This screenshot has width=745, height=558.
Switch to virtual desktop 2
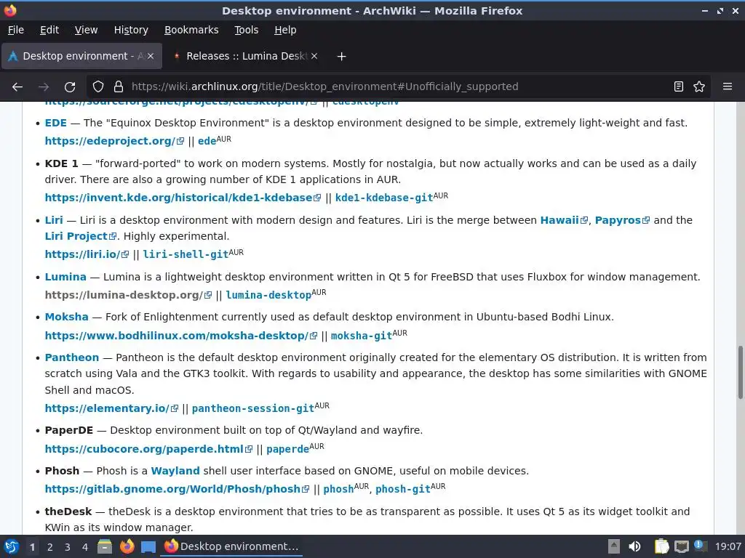[50, 547]
